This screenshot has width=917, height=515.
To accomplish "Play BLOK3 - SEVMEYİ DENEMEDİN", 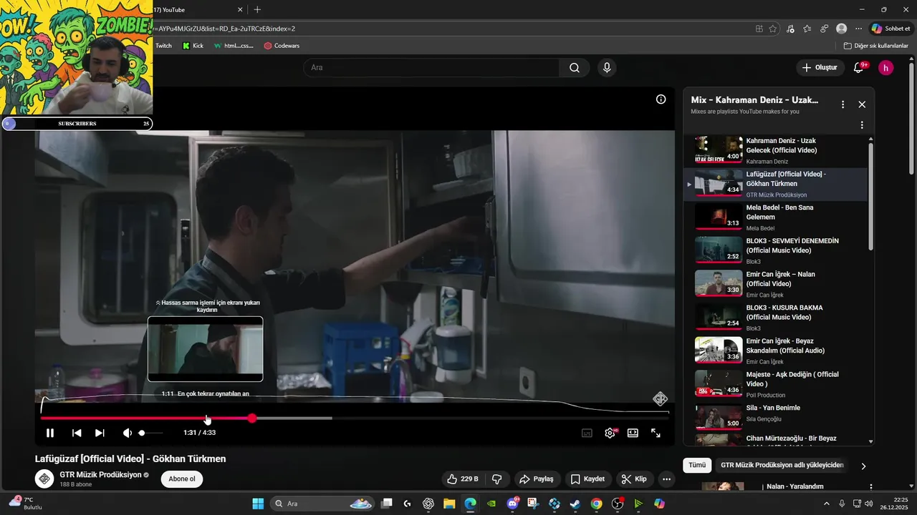I will 776,251.
